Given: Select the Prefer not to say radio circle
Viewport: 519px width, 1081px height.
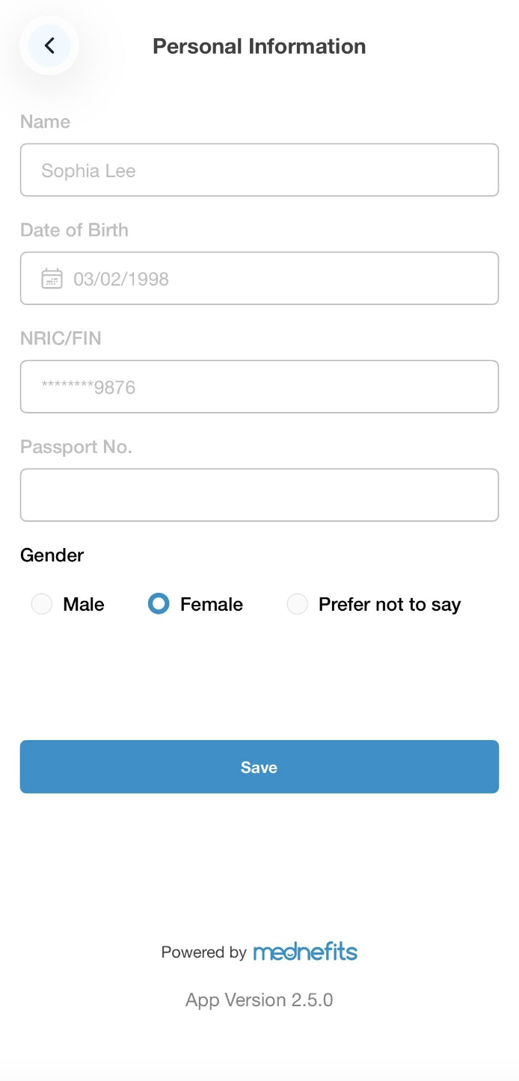Looking at the screenshot, I should 297,604.
